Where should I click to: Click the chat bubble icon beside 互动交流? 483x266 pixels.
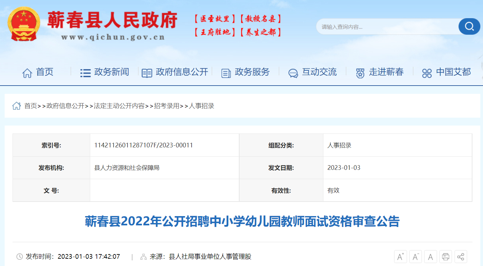tap(293, 73)
